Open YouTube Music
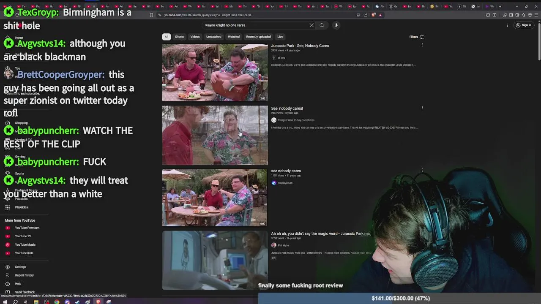Viewport: 541px width, 304px height. tap(25, 245)
